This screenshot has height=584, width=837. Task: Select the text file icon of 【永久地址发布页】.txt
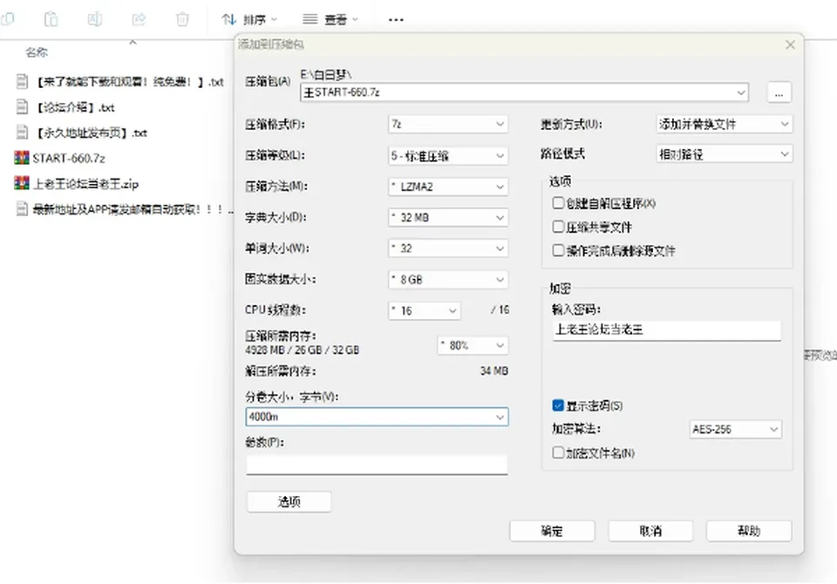pyautogui.click(x=22, y=132)
